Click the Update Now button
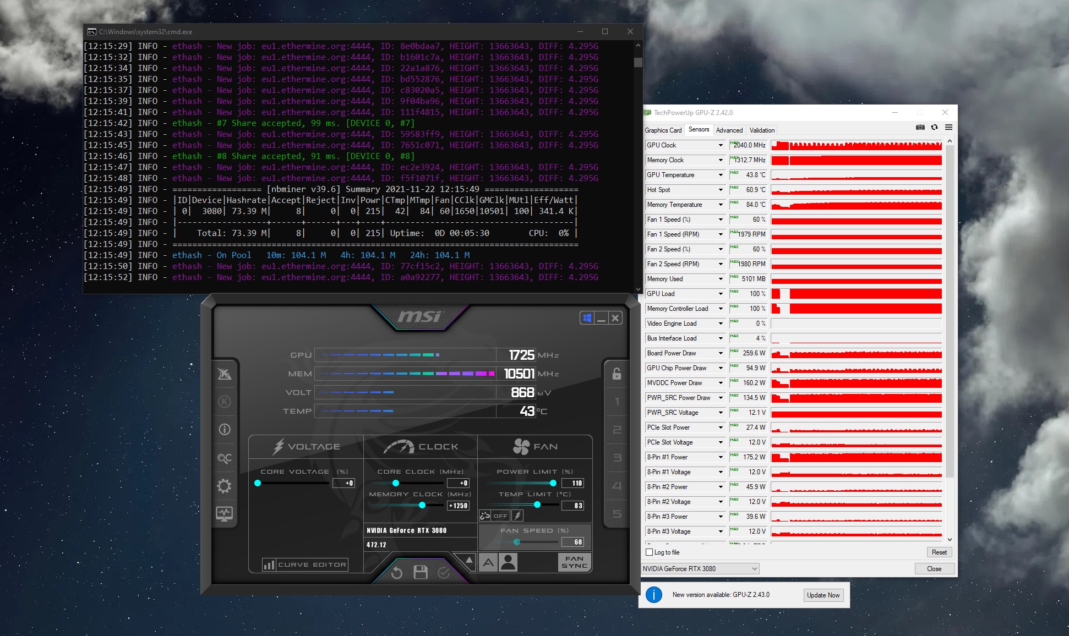The image size is (1069, 636). 823,595
